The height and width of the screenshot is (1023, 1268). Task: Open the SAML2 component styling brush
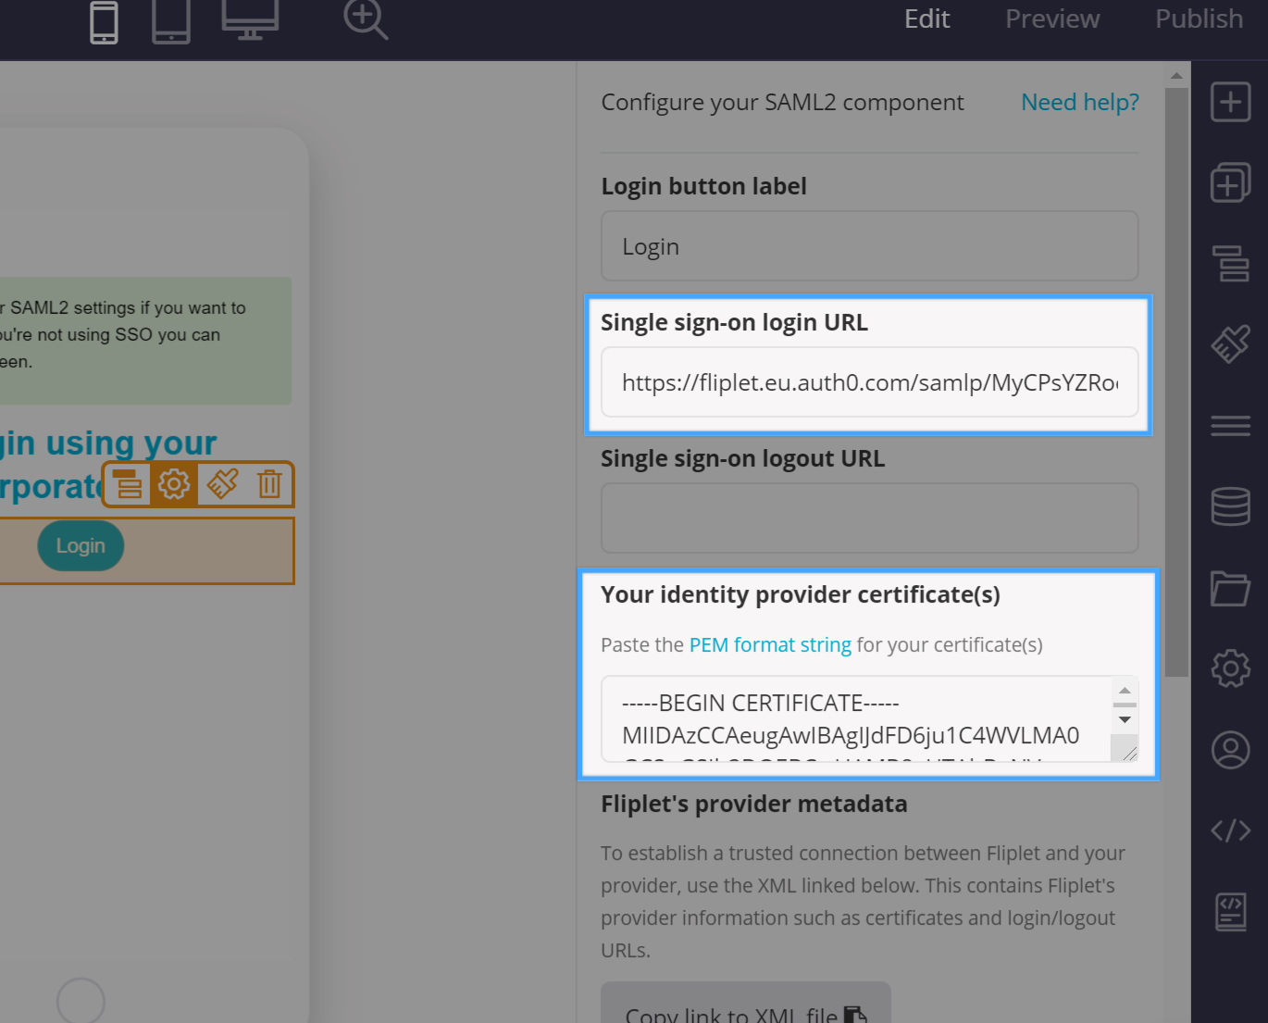[222, 483]
